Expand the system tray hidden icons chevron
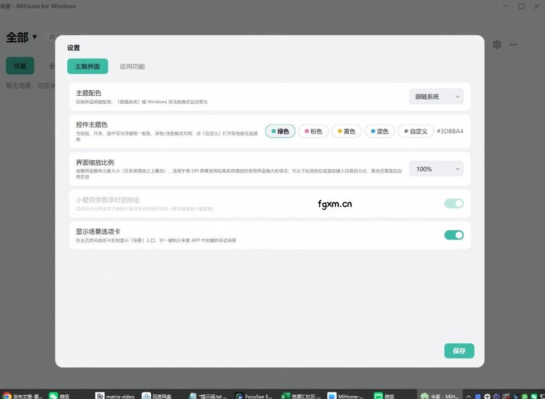The image size is (545, 399). (x=469, y=396)
